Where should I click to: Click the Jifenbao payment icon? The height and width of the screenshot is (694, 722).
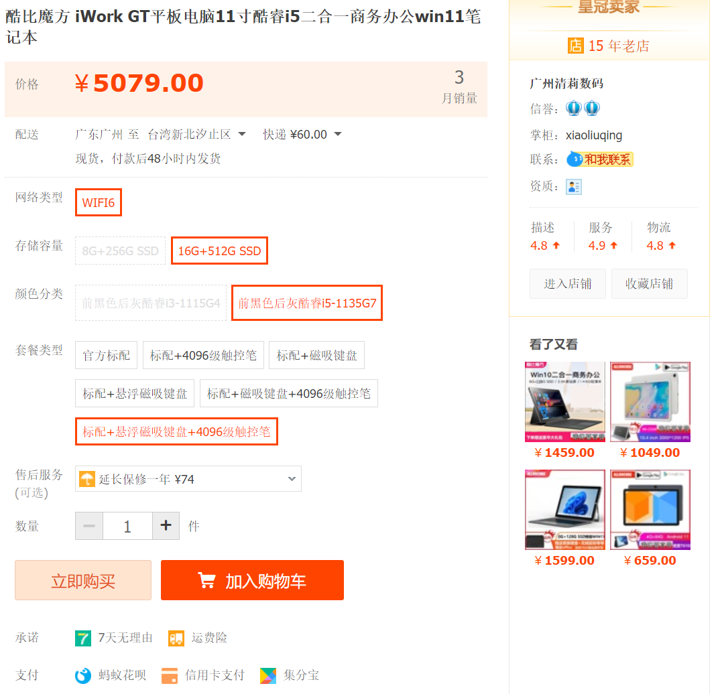268,675
